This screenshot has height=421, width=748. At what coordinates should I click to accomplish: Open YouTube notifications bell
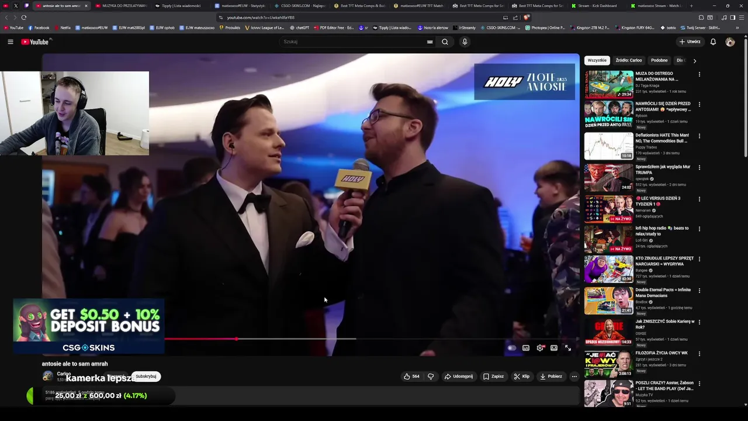713,42
